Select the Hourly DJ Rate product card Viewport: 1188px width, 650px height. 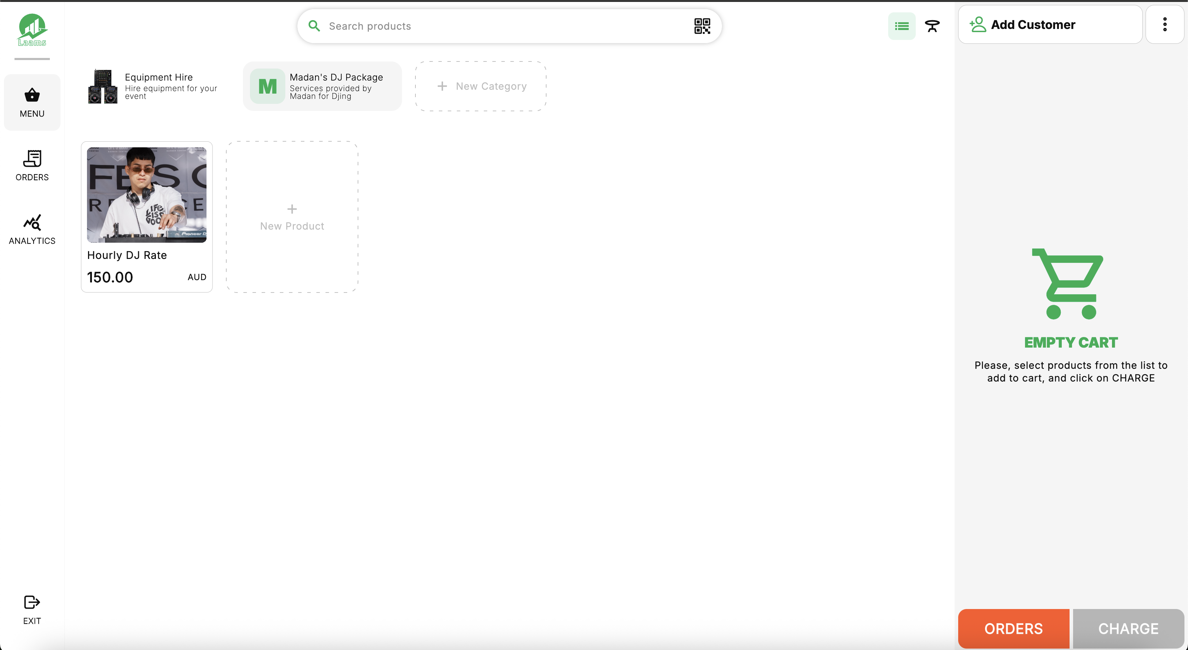tap(147, 217)
